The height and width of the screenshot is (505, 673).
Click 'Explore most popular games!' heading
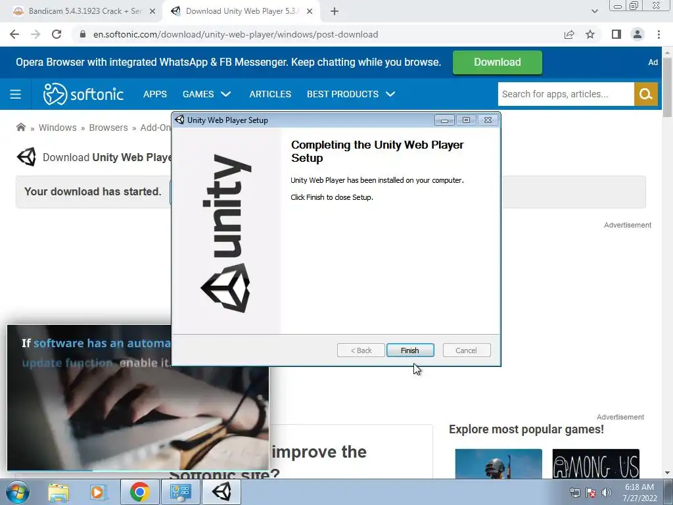[526, 429]
